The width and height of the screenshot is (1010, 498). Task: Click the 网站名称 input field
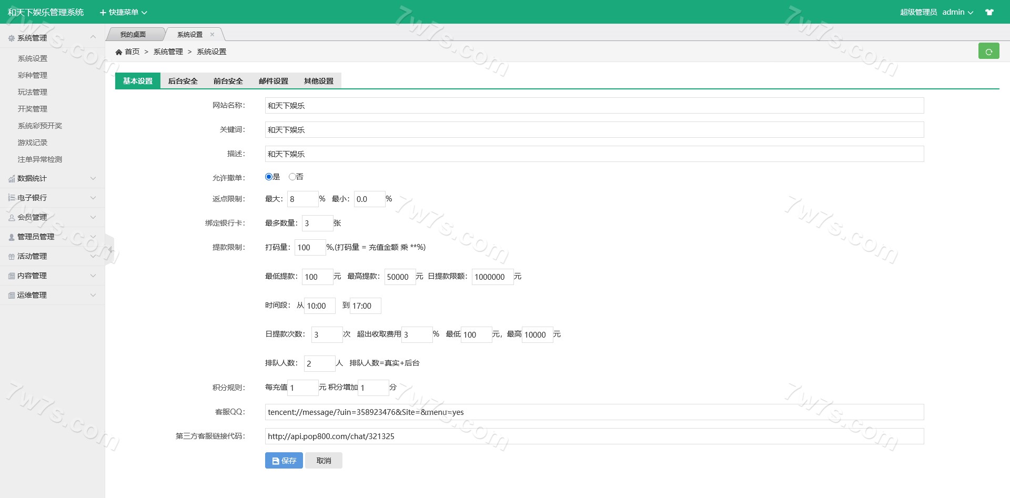[x=594, y=106]
